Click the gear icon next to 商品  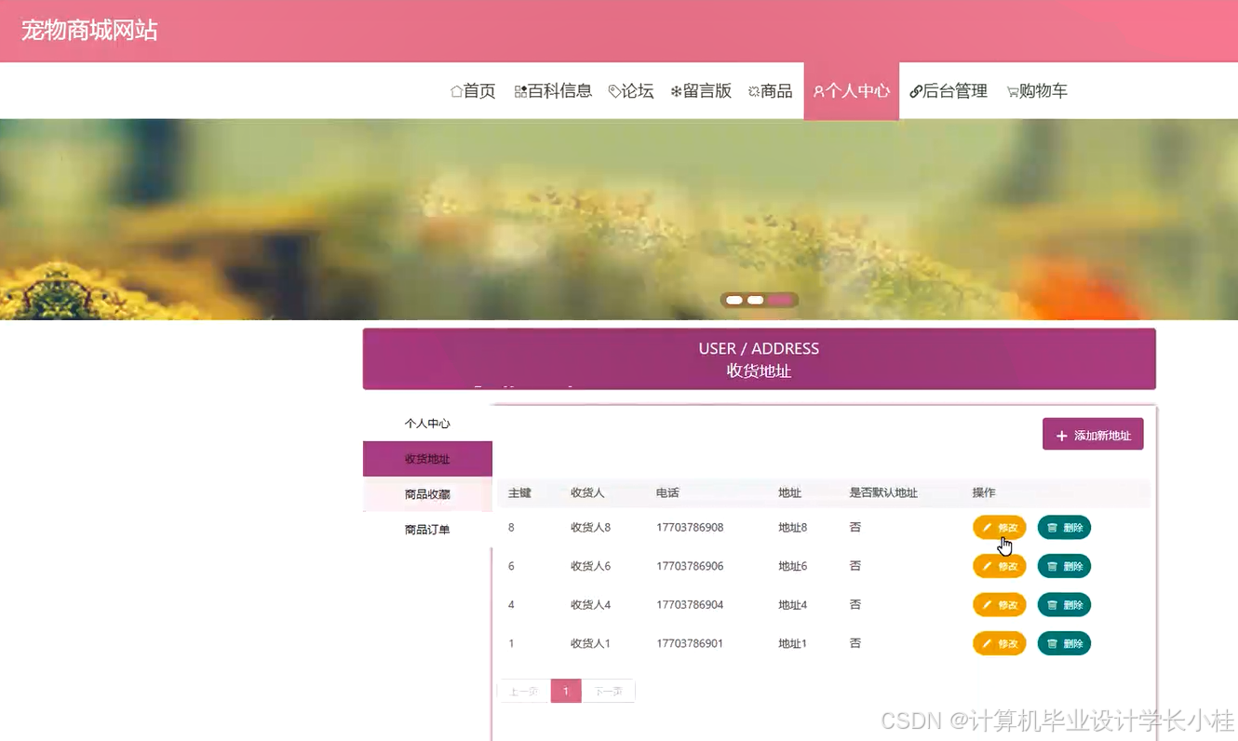(x=752, y=90)
